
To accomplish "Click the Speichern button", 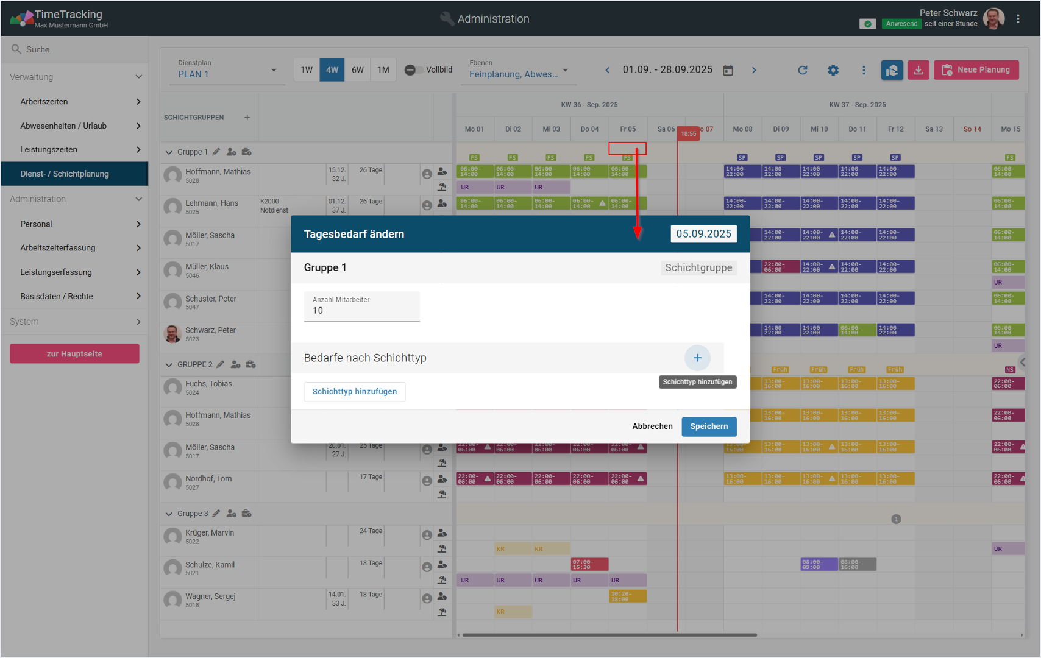I will [708, 426].
